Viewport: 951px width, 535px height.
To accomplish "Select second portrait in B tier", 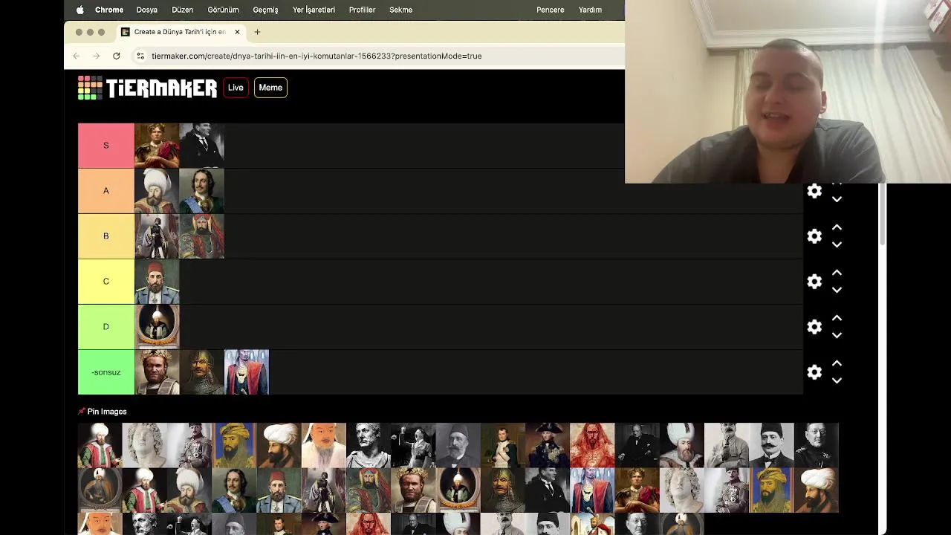I will coord(201,236).
